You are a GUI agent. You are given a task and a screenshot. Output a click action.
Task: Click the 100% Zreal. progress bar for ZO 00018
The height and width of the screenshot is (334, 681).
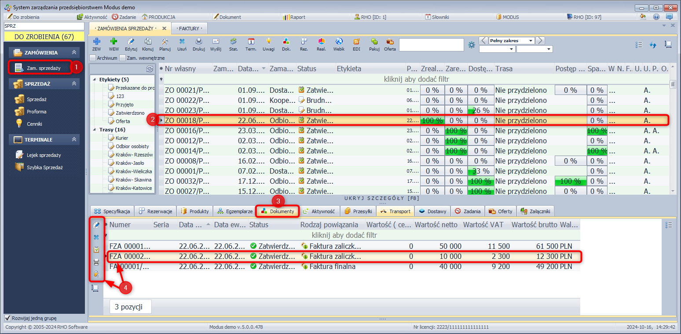point(432,120)
